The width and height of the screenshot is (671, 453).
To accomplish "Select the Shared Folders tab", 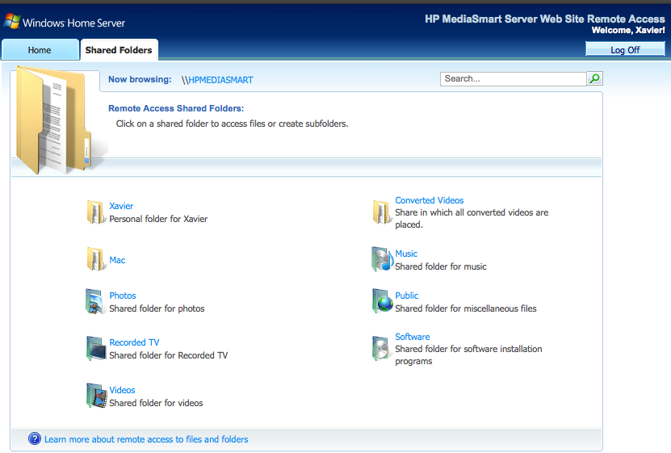I will [119, 50].
